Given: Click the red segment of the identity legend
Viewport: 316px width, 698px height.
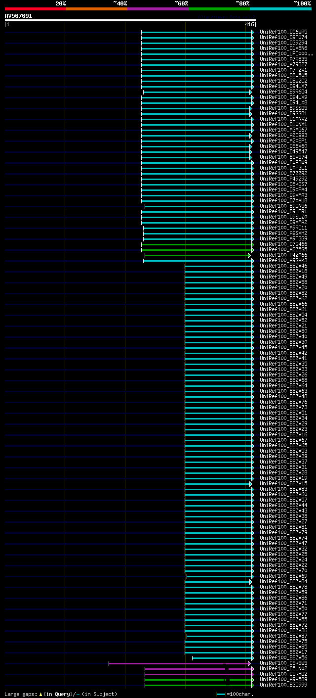Looking at the screenshot, I should pyautogui.click(x=35, y=9).
